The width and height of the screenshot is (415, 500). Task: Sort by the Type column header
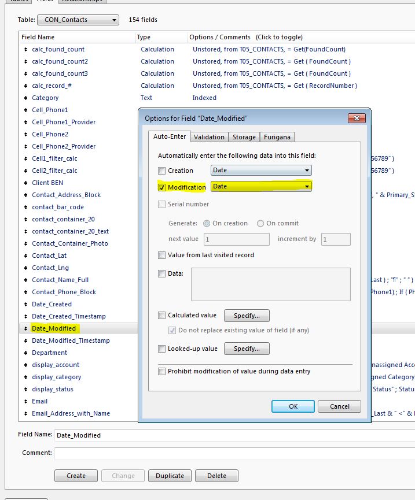coord(161,37)
